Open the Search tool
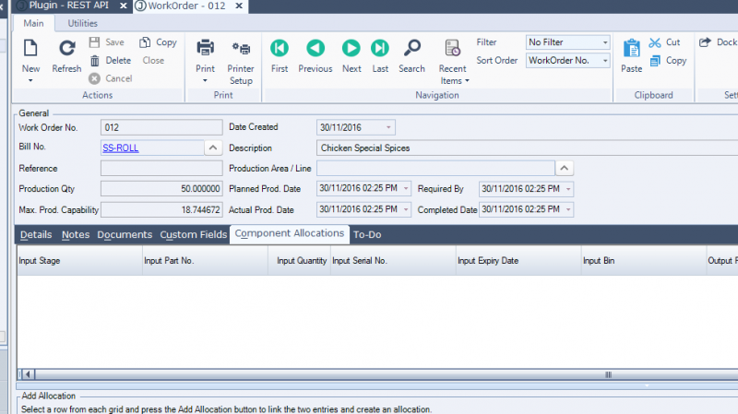Image resolution: width=738 pixels, height=414 pixels. click(x=411, y=48)
